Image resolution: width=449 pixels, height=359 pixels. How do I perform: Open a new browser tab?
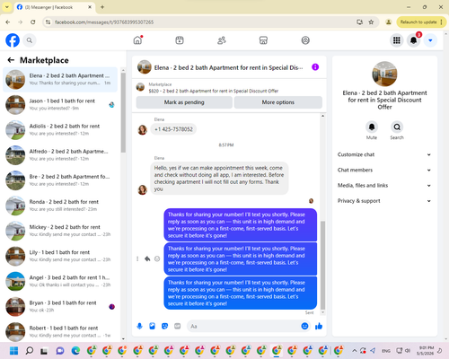click(102, 7)
